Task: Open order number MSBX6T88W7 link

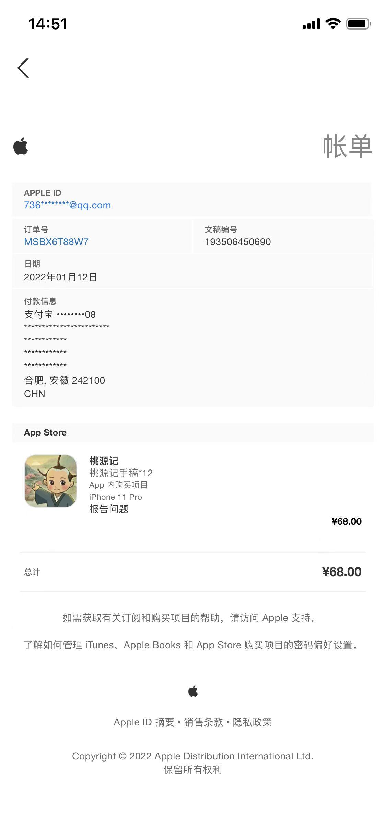Action: [56, 242]
